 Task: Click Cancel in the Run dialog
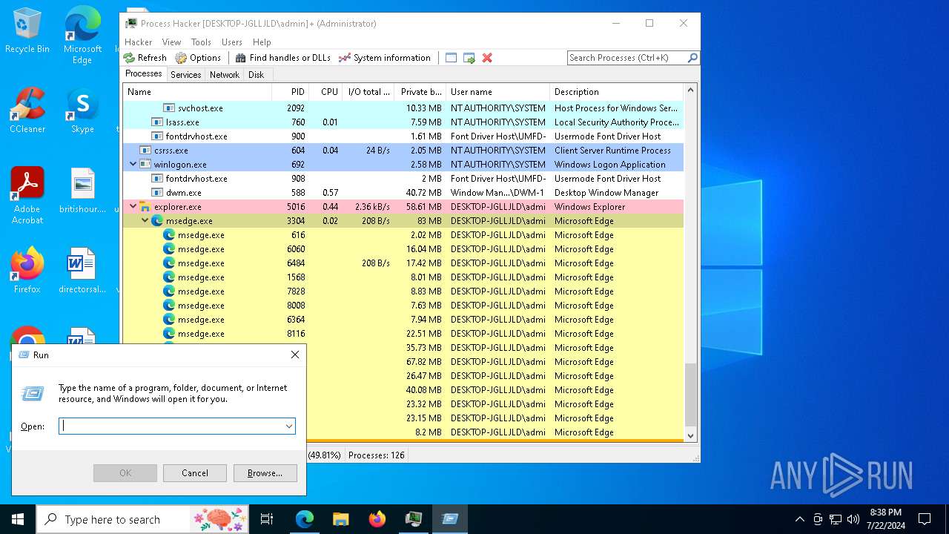tap(195, 473)
